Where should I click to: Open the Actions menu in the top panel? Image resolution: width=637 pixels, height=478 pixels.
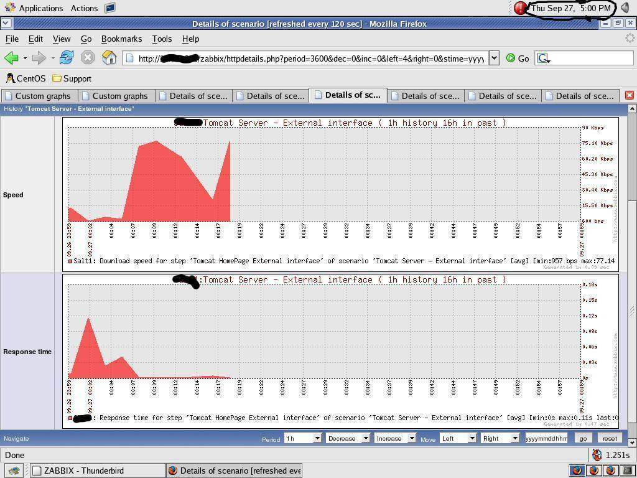pos(84,7)
